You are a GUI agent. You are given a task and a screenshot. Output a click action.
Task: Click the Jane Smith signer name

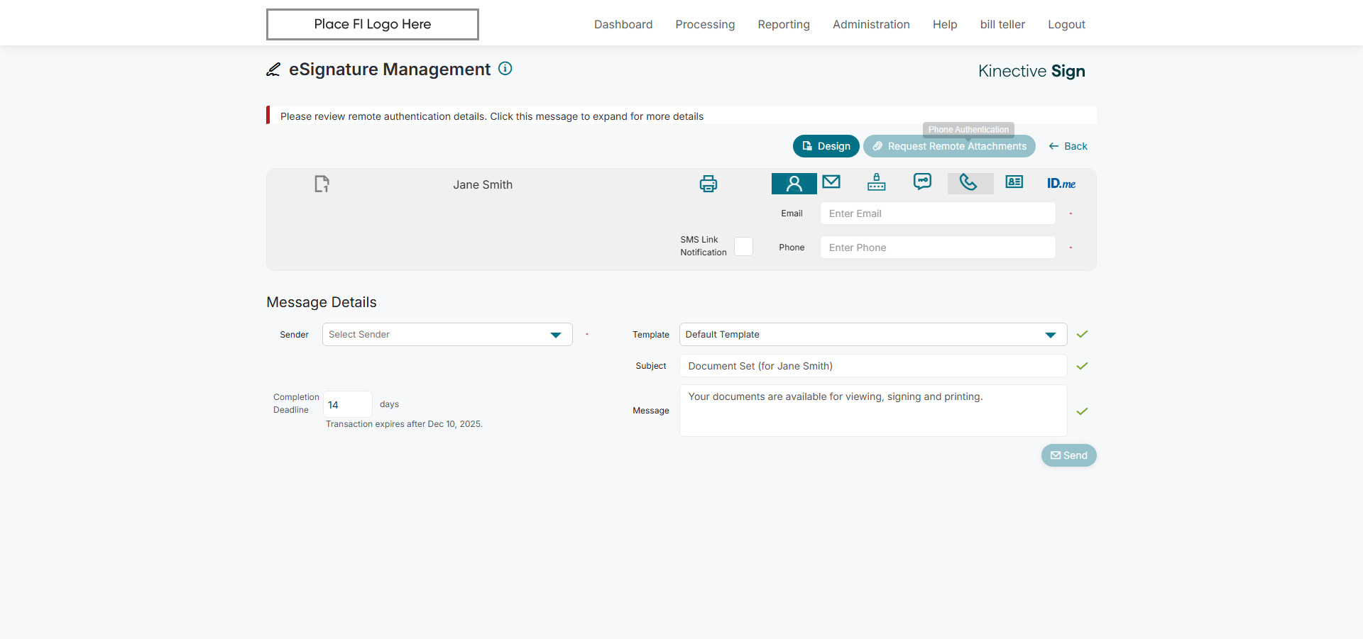pyautogui.click(x=483, y=184)
